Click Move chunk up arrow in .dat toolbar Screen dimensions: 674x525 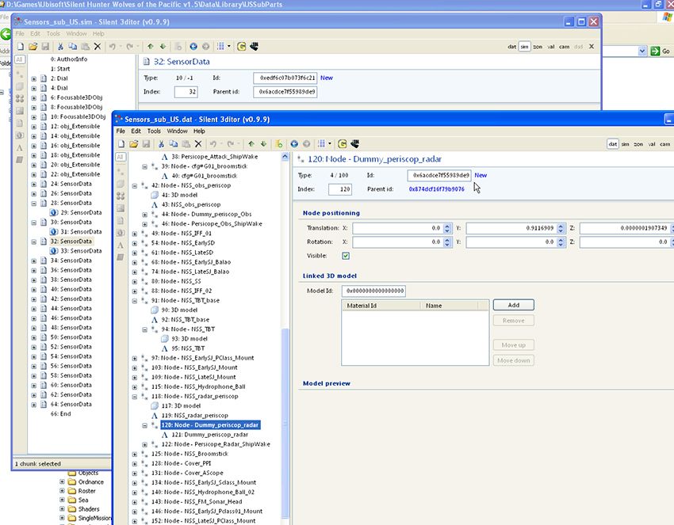click(251, 144)
